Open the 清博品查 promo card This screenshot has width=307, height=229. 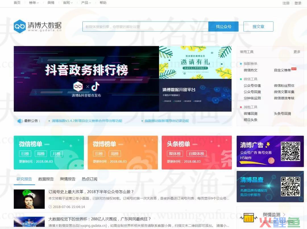pos(270,187)
